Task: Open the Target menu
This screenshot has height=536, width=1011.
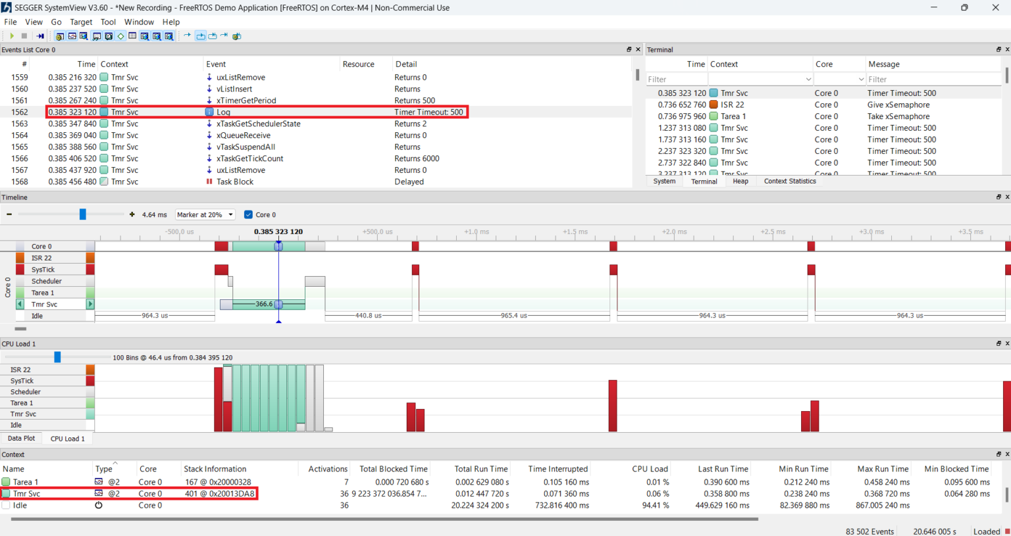Action: 81,22
